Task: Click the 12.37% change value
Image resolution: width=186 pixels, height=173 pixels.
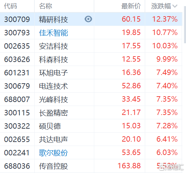Action: [x=165, y=19]
